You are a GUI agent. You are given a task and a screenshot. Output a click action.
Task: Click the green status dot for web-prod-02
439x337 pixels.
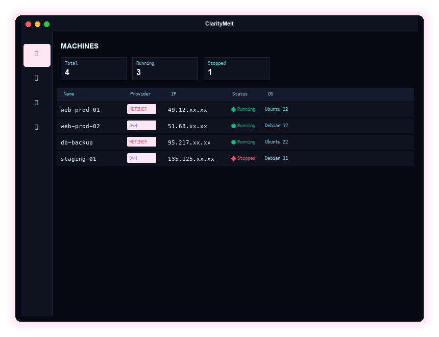click(x=233, y=126)
